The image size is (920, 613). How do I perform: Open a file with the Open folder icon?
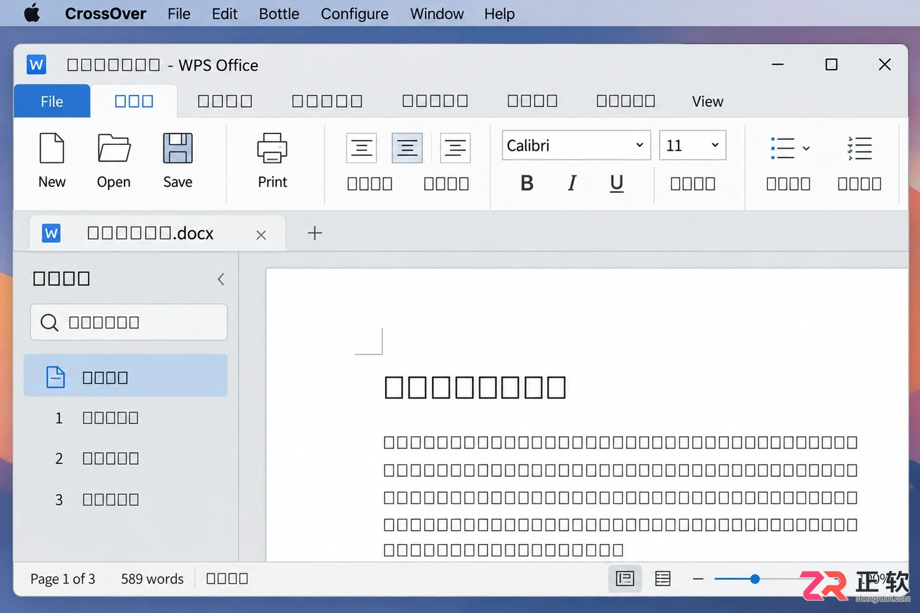(114, 148)
